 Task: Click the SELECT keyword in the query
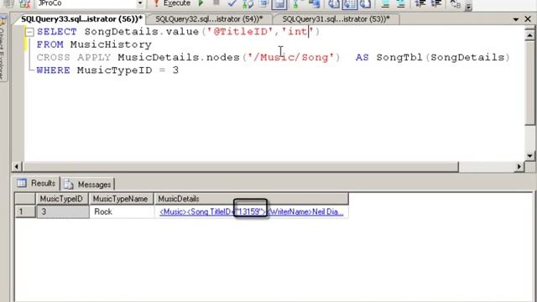tap(57, 32)
